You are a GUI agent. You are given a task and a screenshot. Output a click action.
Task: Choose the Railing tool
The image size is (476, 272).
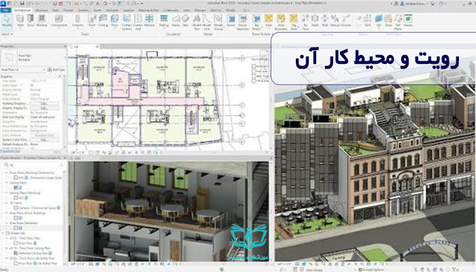(164, 20)
